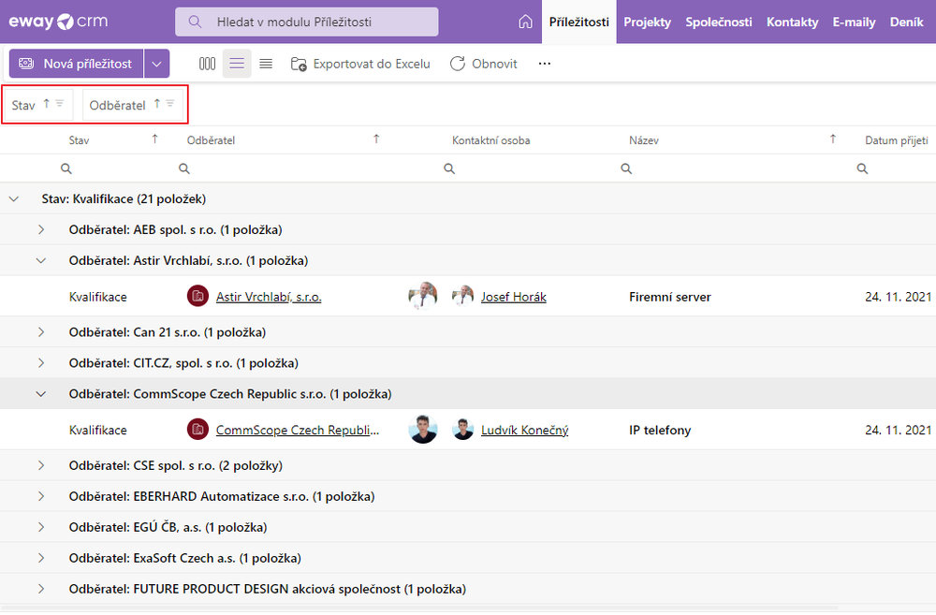Click search icon under Stav column
Viewport: 936px width, 615px height.
coord(66,169)
